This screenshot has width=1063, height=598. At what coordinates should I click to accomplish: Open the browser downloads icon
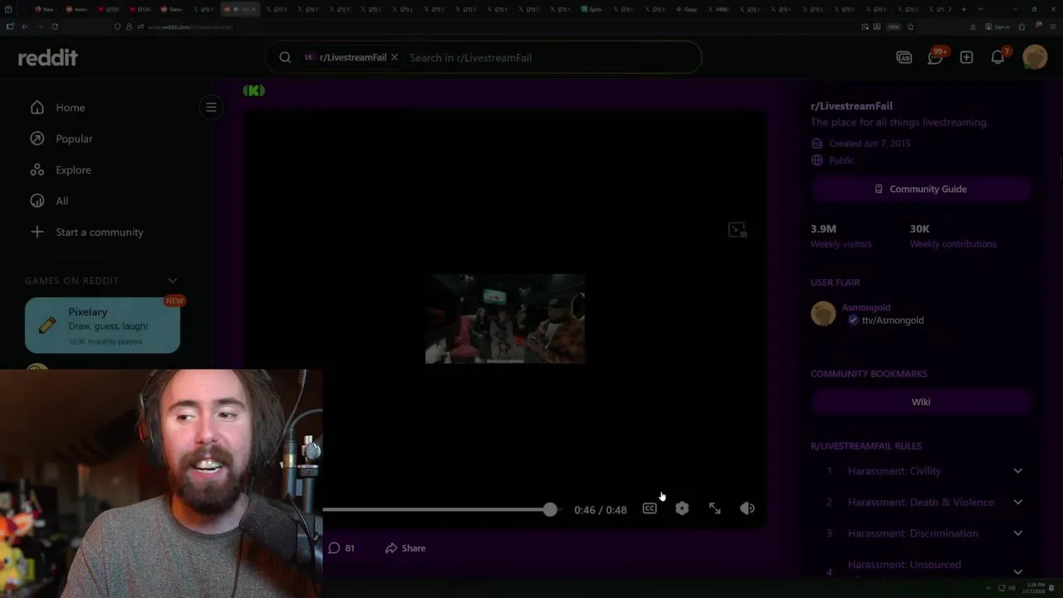click(x=972, y=27)
